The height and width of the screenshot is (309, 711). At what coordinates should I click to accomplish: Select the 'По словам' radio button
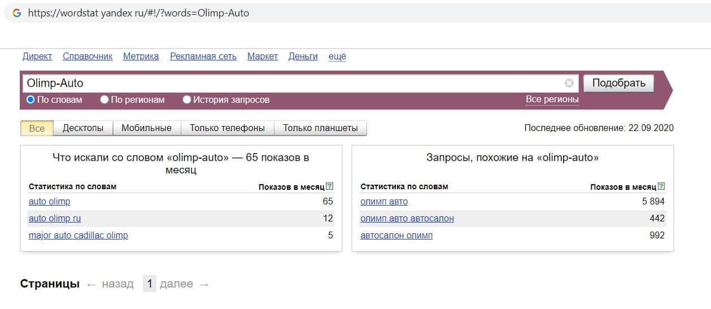click(31, 100)
